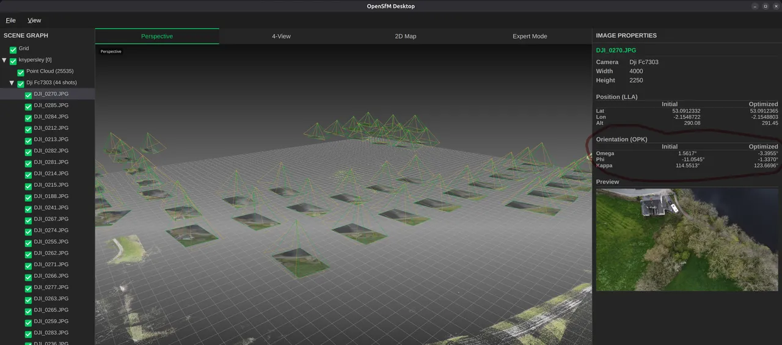Viewport: 782px width, 345px height.
Task: Open the File menu
Action: click(x=10, y=20)
